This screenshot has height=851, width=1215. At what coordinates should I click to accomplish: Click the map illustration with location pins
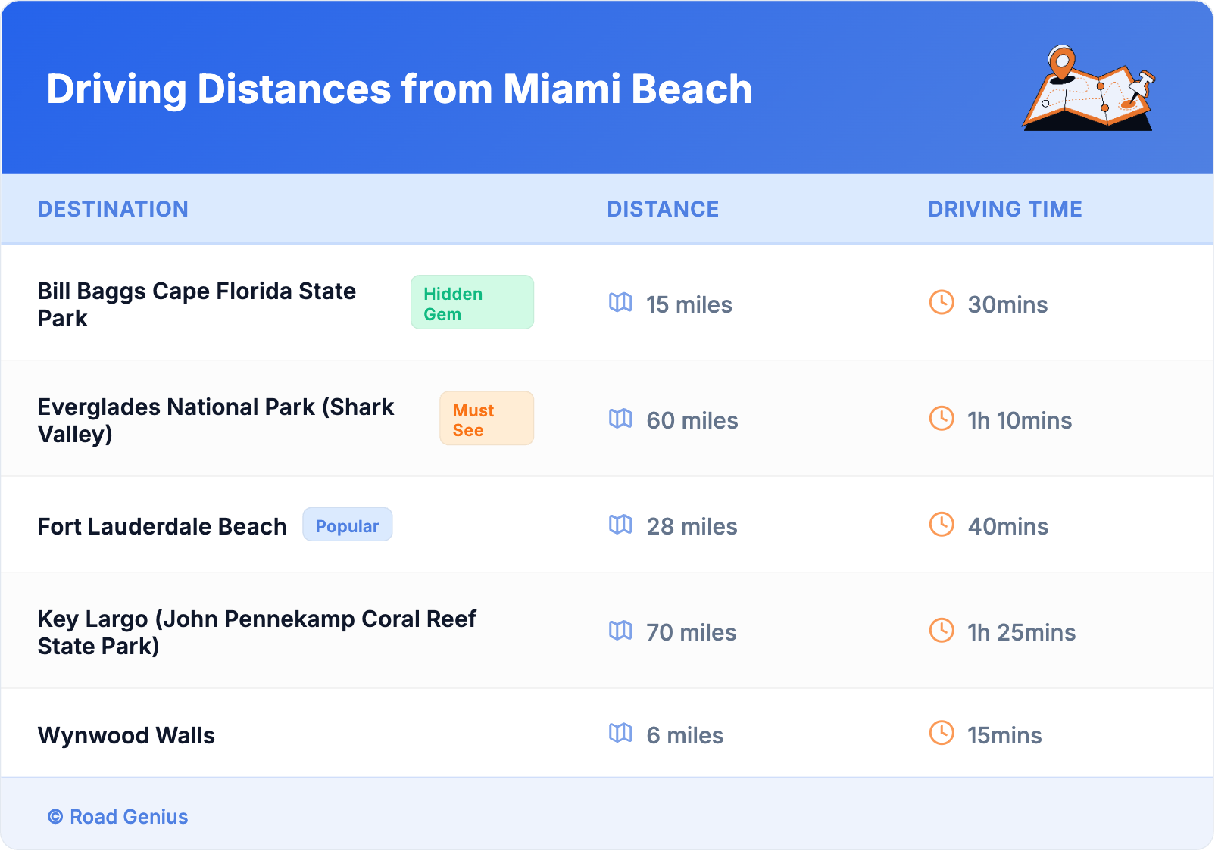(1089, 89)
